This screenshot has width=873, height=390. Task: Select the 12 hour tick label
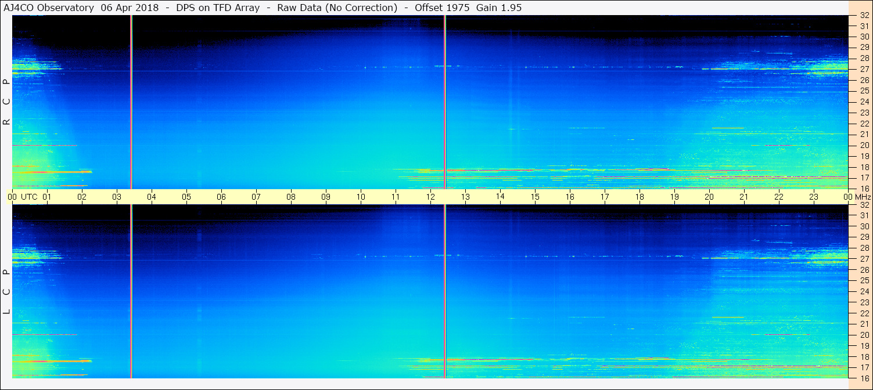pos(430,197)
